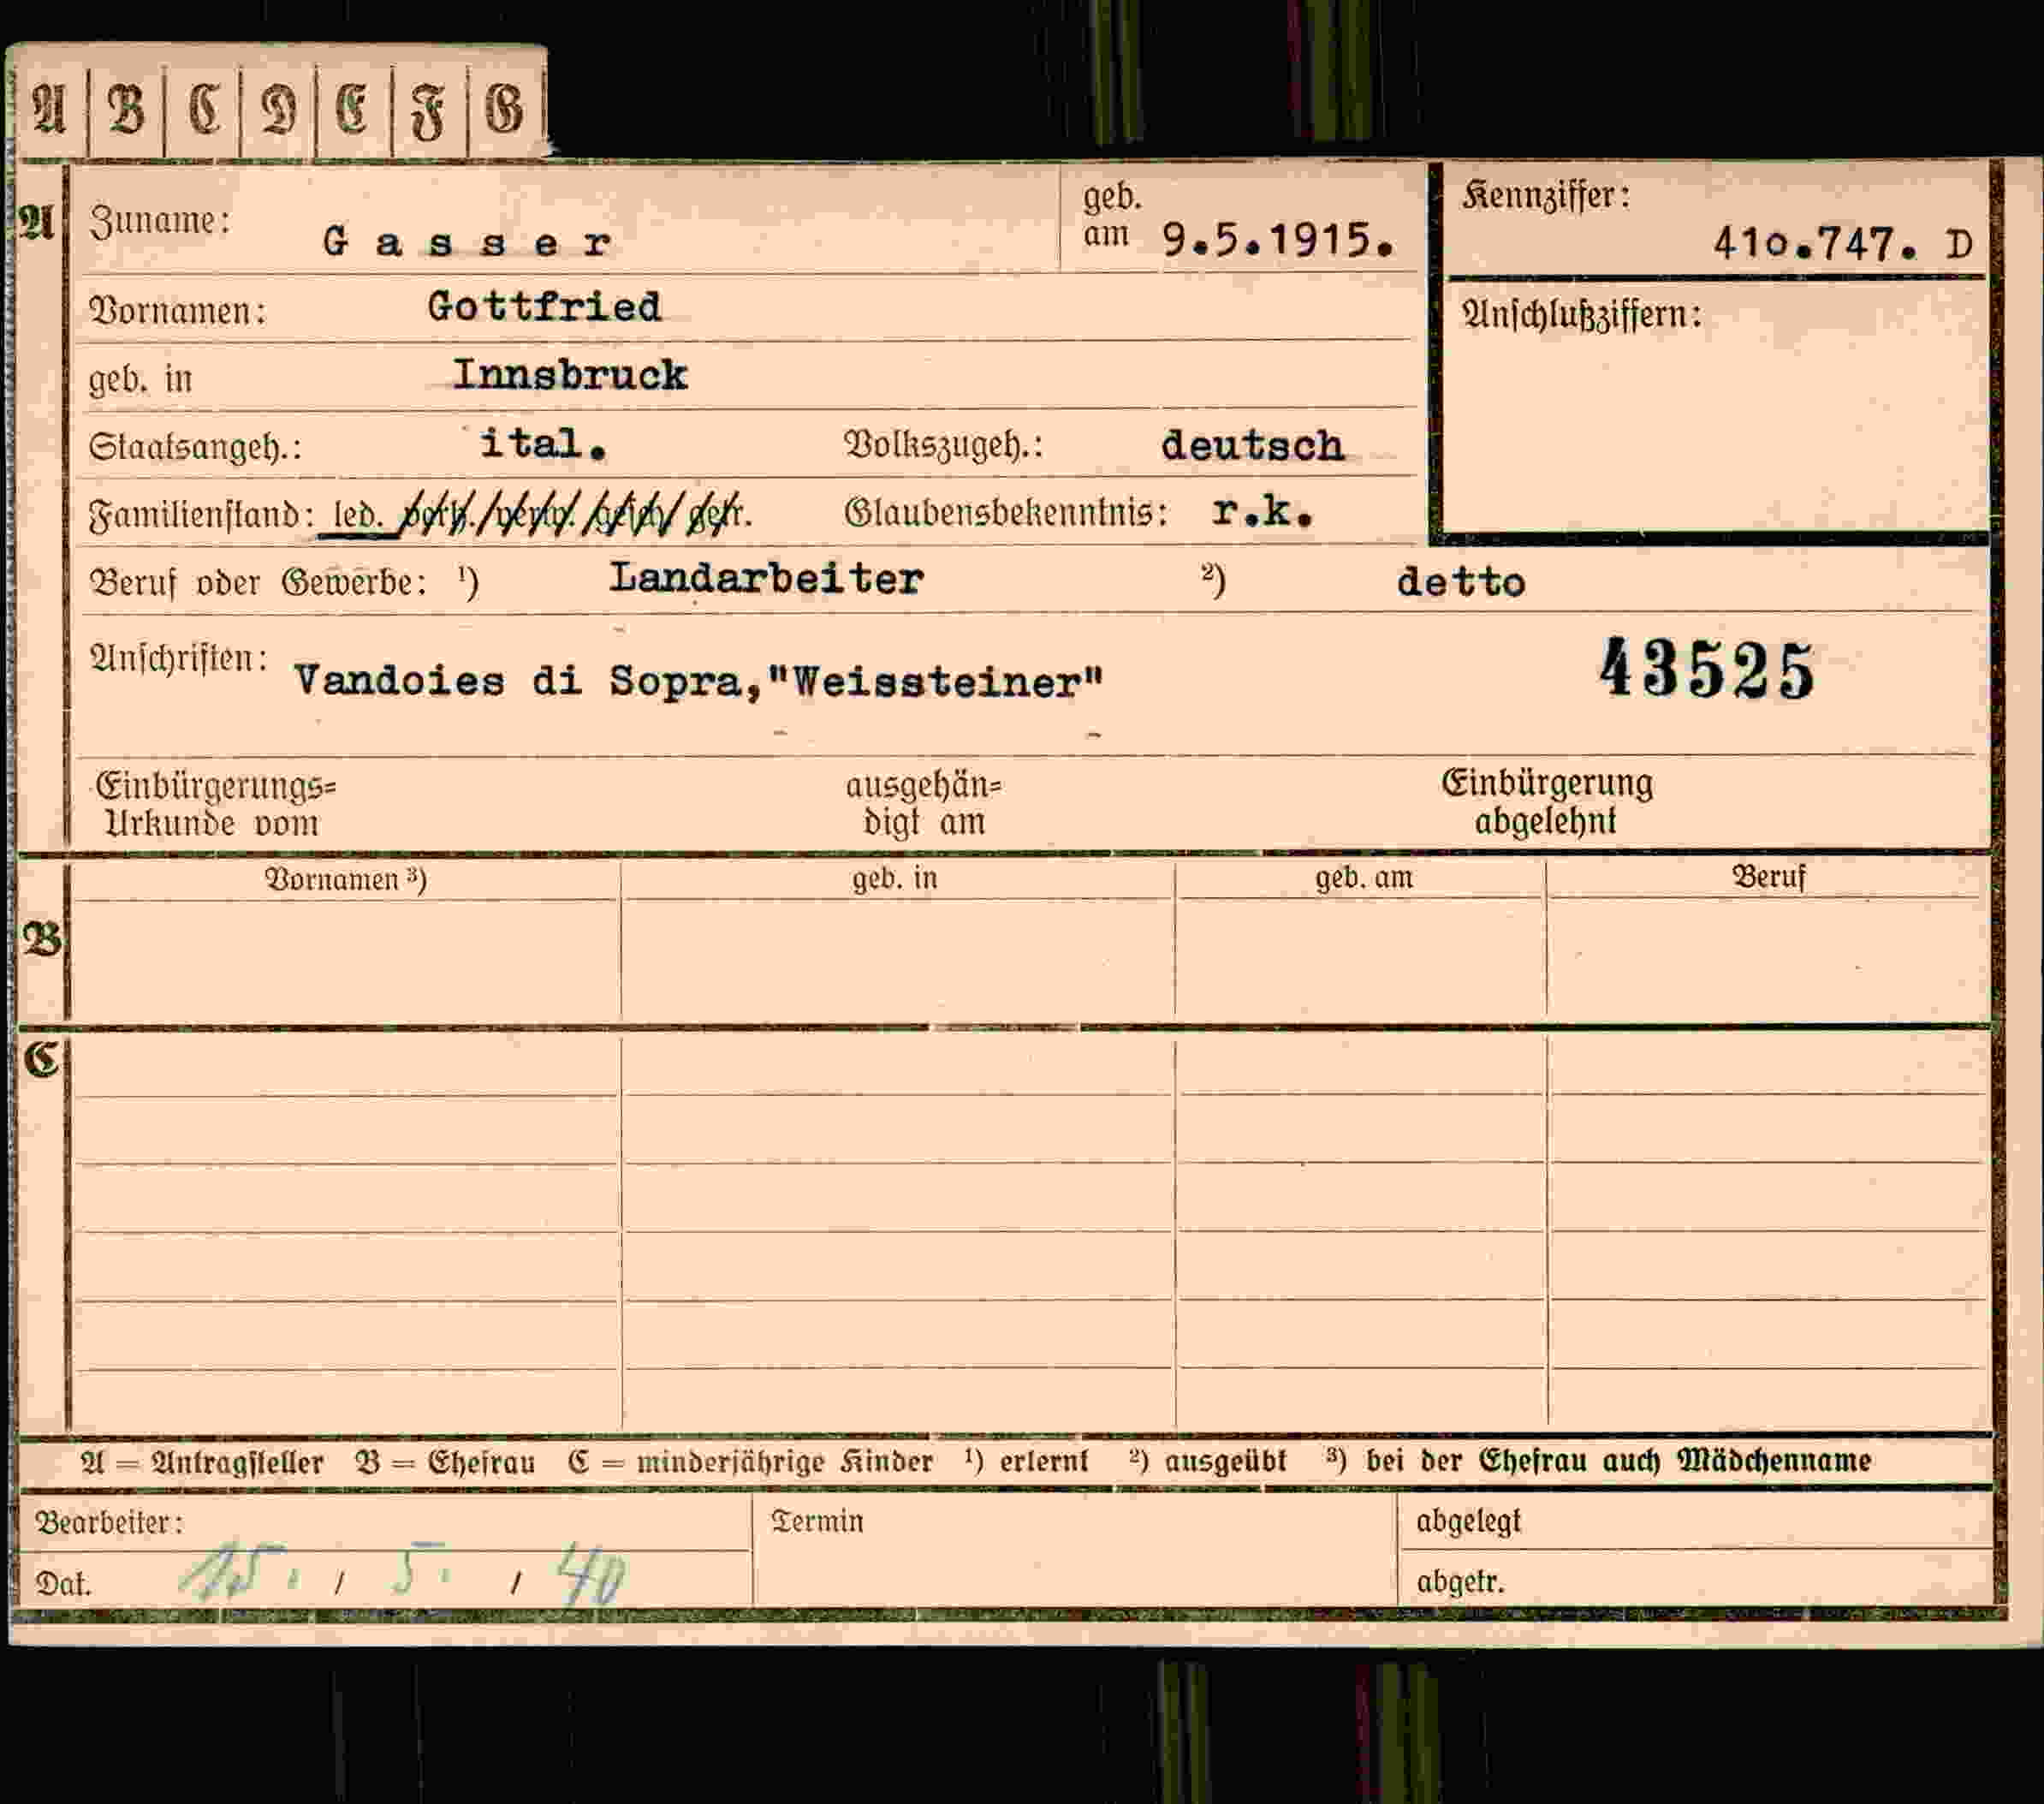Click the 'geb. in' label beside Innsbruck
Image resolution: width=2044 pixels, height=1804 pixels.
pyautogui.click(x=140, y=379)
